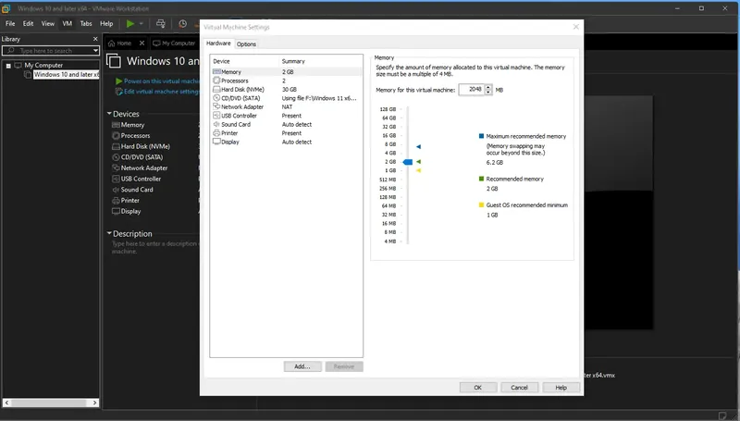740x421 pixels.
Task: Open the View menu
Action: point(48,24)
